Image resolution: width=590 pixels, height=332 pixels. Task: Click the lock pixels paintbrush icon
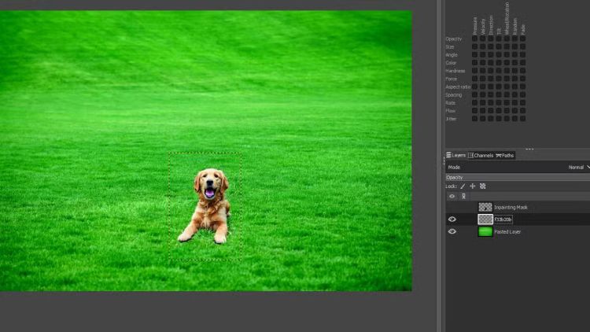463,186
